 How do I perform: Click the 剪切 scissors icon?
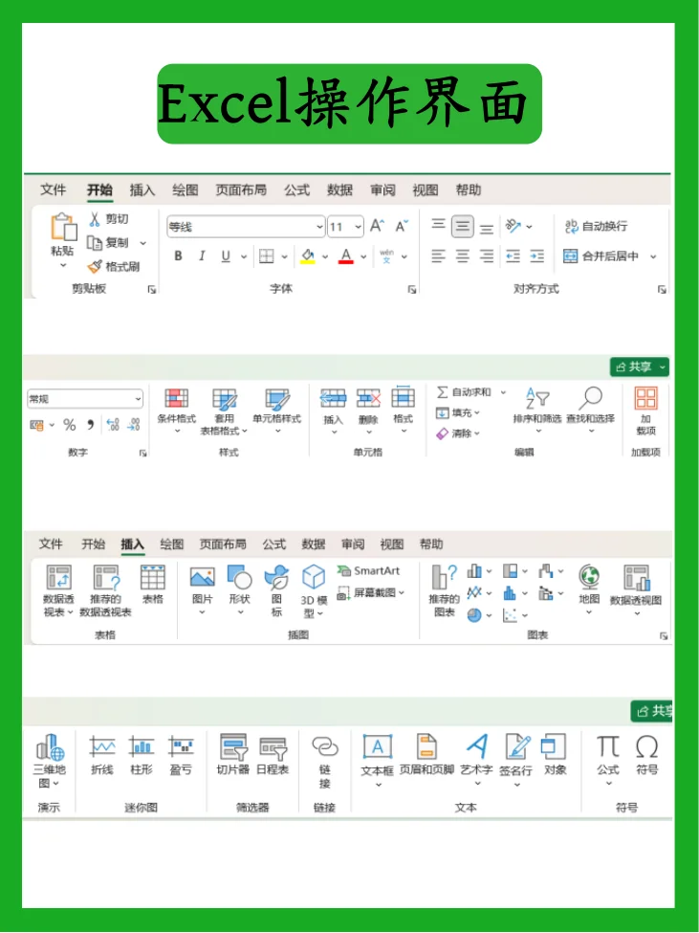coord(95,219)
